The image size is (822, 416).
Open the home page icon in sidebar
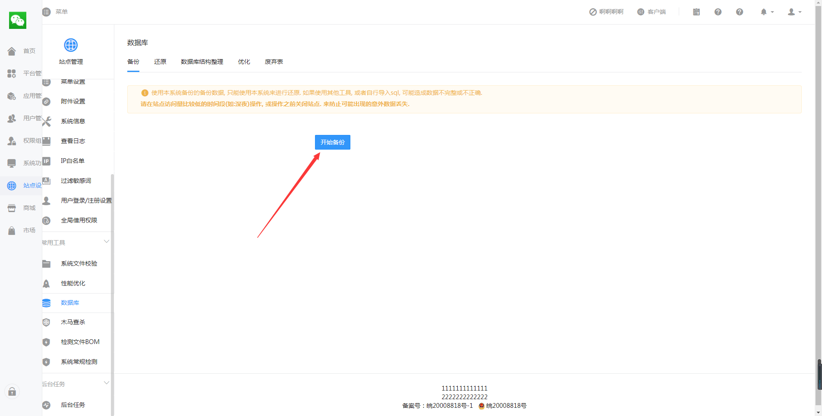click(x=12, y=51)
